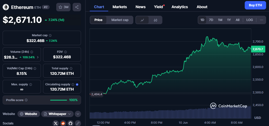Open the GitHub social link
Image resolution: width=269 pixels, height=126 pixels.
tap(70, 123)
